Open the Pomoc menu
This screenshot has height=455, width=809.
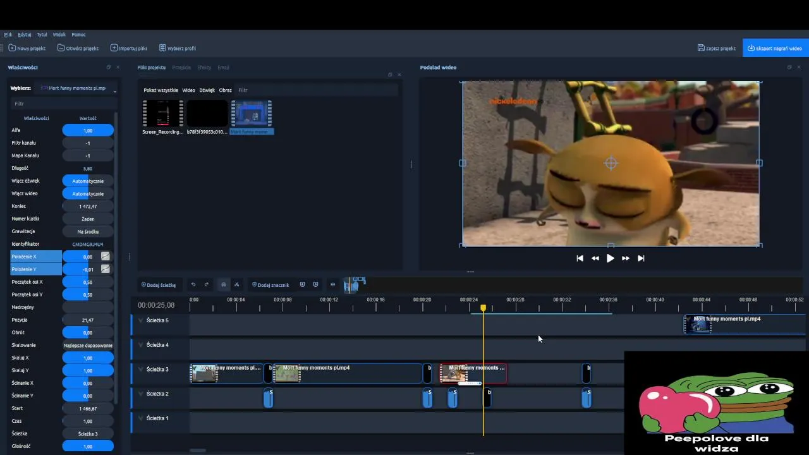pyautogui.click(x=78, y=35)
